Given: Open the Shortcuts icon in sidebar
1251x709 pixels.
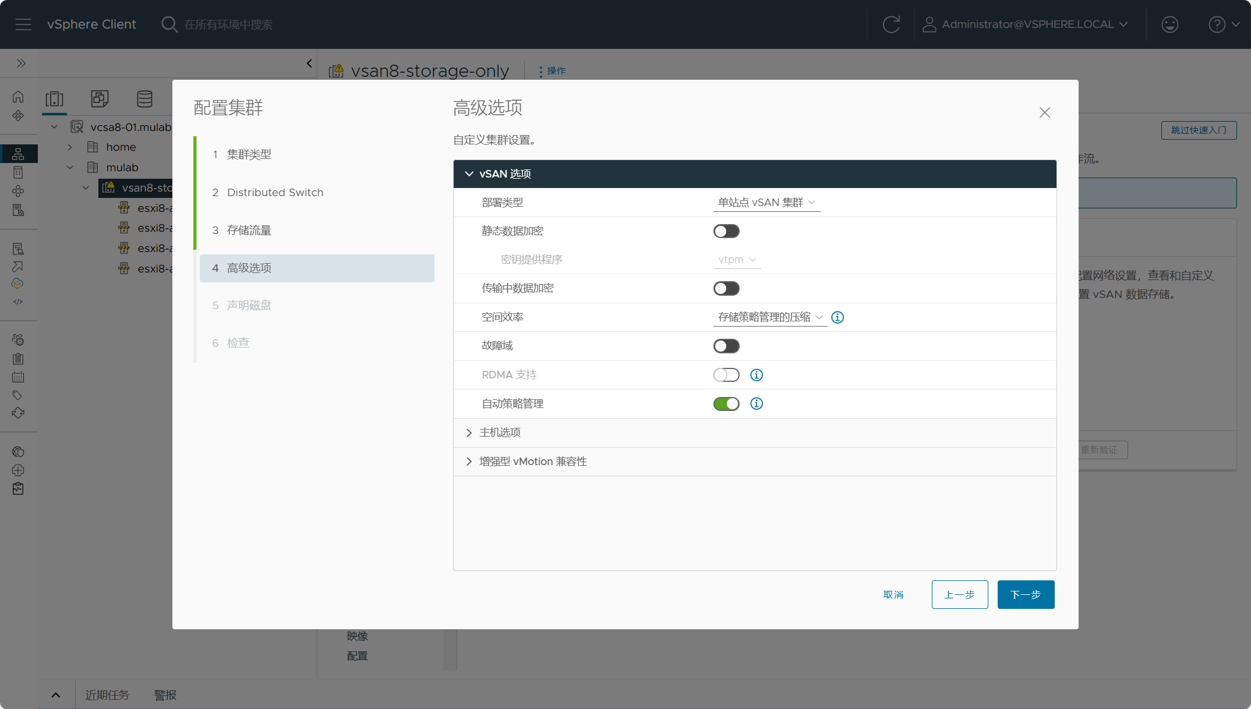Looking at the screenshot, I should 18,115.
